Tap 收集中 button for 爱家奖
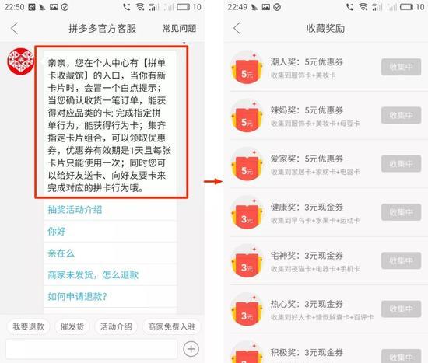 tap(401, 164)
